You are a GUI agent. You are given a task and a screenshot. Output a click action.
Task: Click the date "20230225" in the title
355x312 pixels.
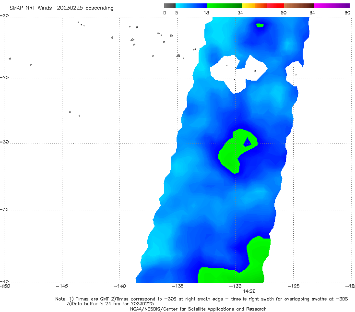pos(70,8)
